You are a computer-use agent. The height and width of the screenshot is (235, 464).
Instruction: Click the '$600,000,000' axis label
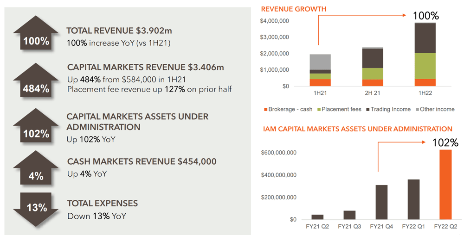point(278,153)
